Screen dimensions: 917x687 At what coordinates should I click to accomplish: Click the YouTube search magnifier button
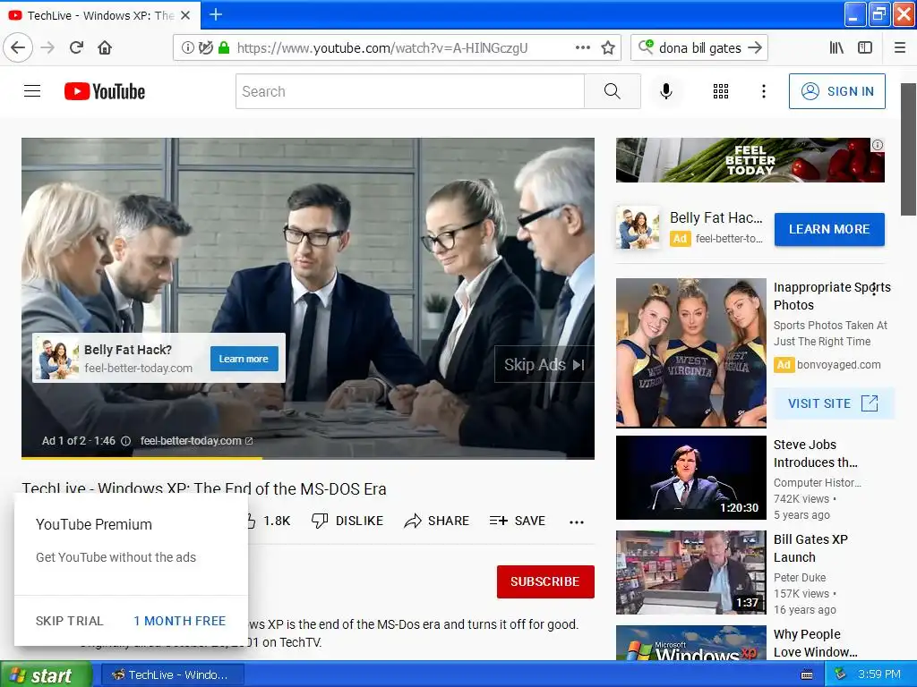(613, 91)
